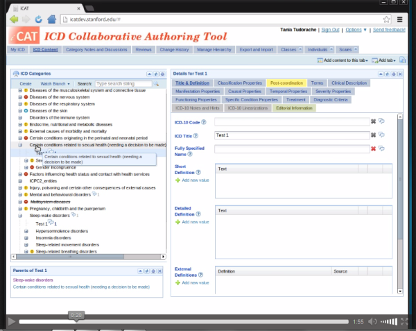Open Add content to this tab dropdown
Screen dimensions: 416x331
click(343, 60)
